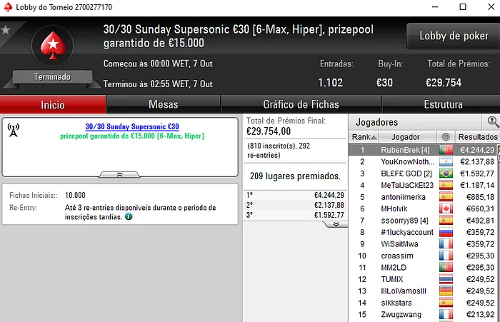Select IIILolVamosIII player name

(404, 291)
